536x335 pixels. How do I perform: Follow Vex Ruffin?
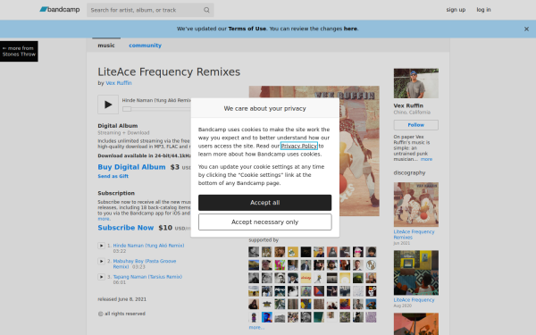416,125
